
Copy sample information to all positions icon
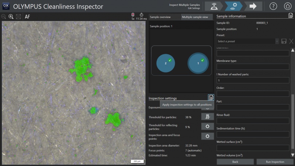(290, 16)
